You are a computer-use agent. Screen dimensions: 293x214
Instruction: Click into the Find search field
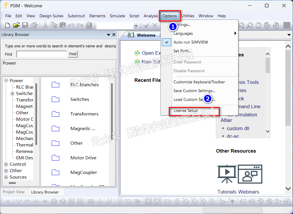pos(41,54)
